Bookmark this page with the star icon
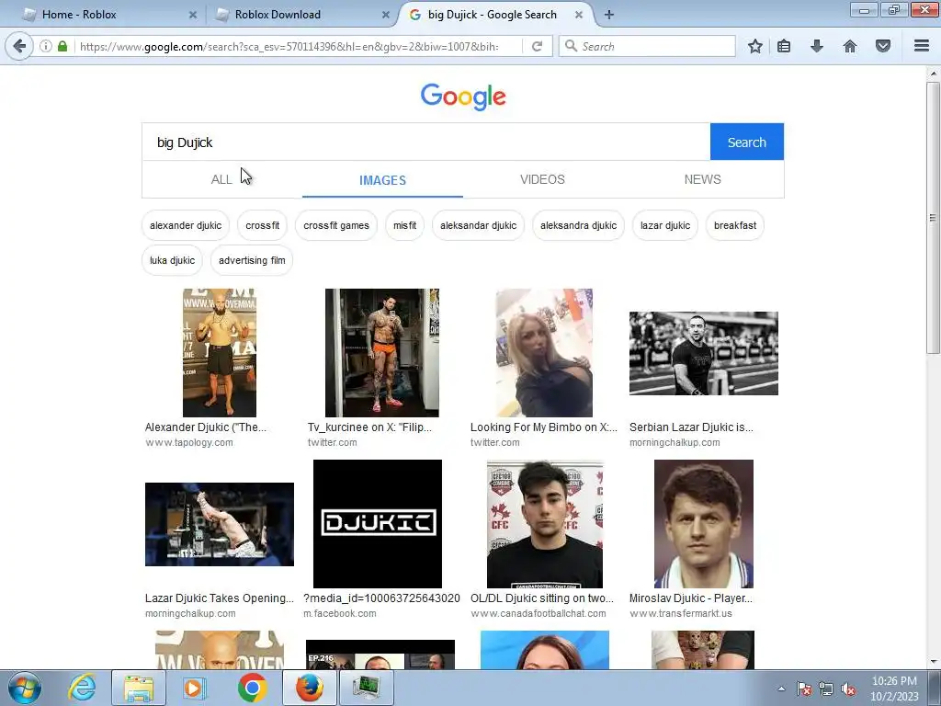The height and width of the screenshot is (706, 941). pos(755,46)
